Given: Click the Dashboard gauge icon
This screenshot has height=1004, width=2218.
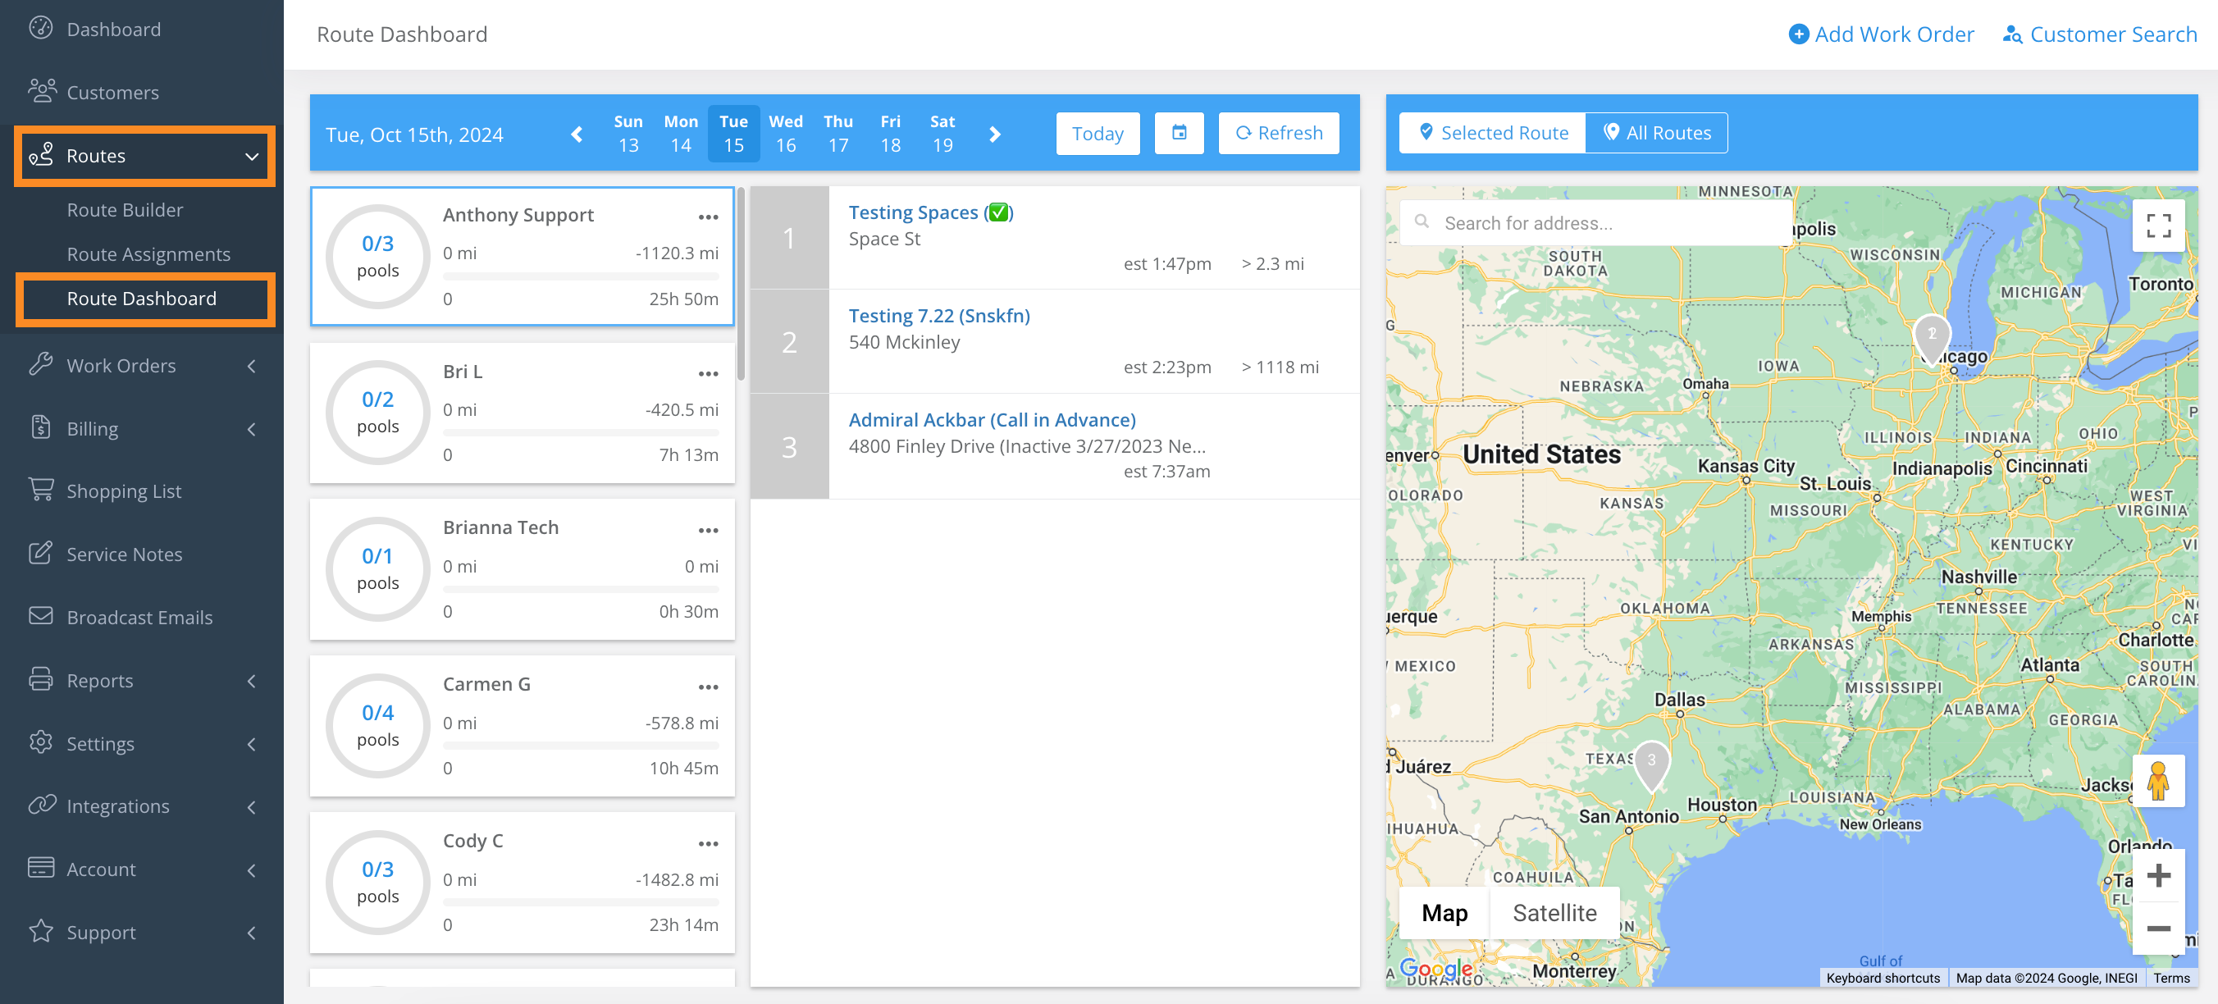Looking at the screenshot, I should click(40, 28).
